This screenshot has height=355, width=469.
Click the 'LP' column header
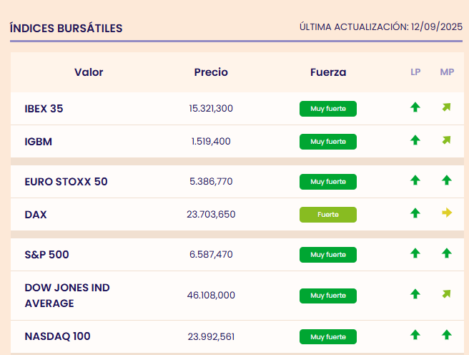415,72
